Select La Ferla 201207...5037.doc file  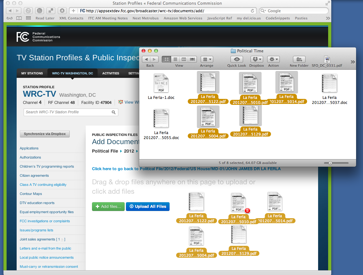tap(329, 83)
